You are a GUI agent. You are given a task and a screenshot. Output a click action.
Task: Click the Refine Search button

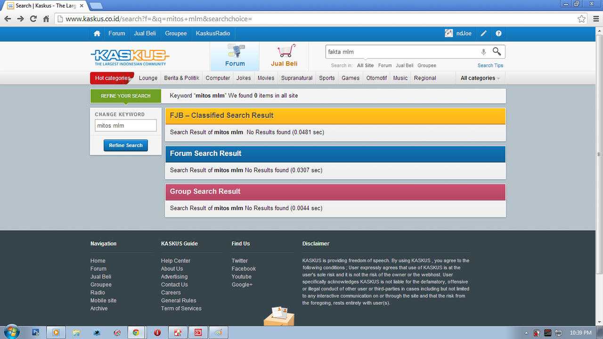pos(126,145)
